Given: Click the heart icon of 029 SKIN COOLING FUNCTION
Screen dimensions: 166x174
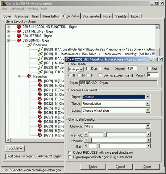Looking at the screenshot, I should (x=19, y=27).
